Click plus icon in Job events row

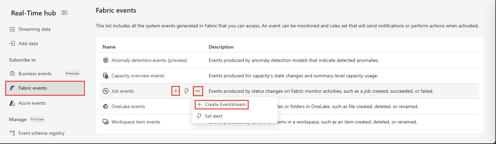(175, 91)
